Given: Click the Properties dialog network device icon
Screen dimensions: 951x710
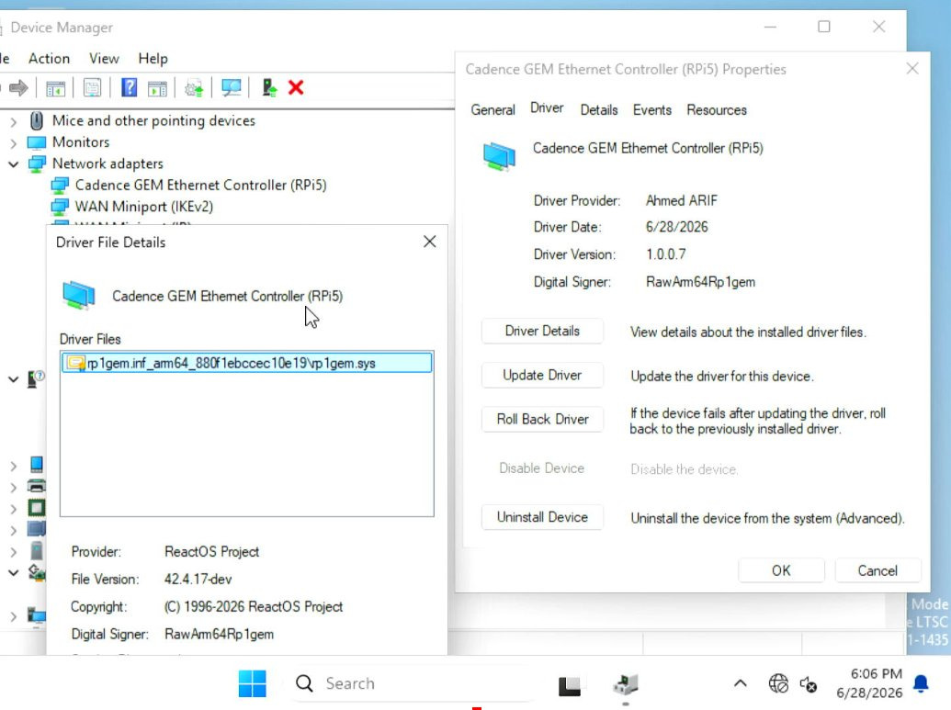Looking at the screenshot, I should pos(499,156).
